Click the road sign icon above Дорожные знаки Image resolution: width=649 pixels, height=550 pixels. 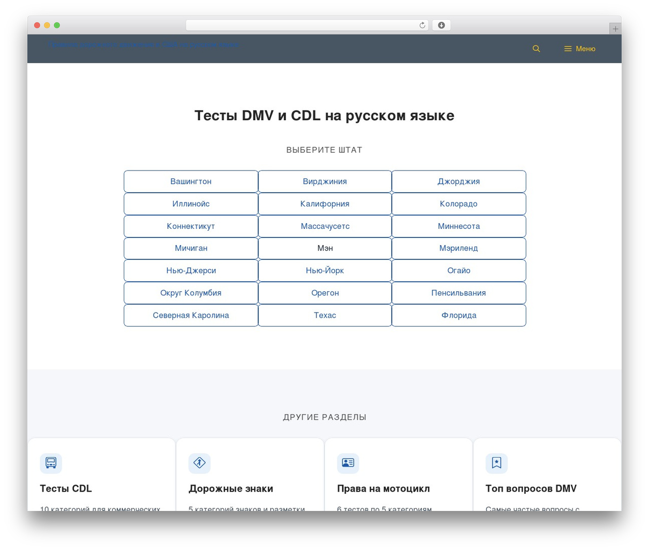pyautogui.click(x=199, y=463)
